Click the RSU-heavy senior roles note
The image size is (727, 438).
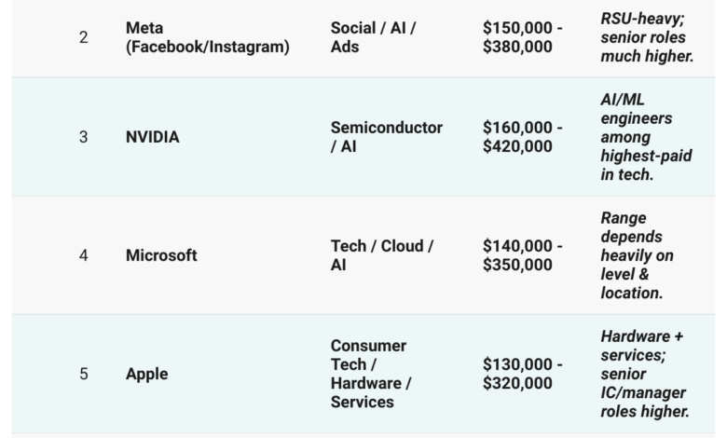tap(647, 37)
